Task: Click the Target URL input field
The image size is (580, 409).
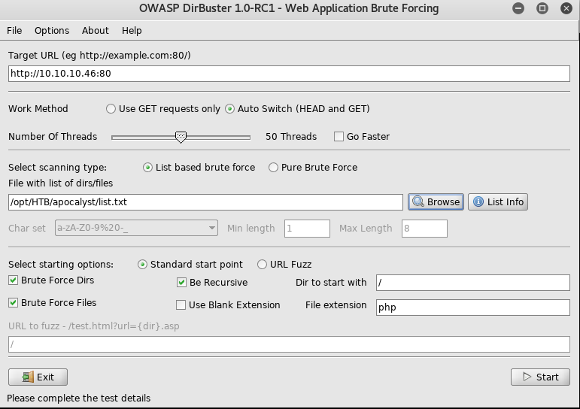Action: pos(289,74)
